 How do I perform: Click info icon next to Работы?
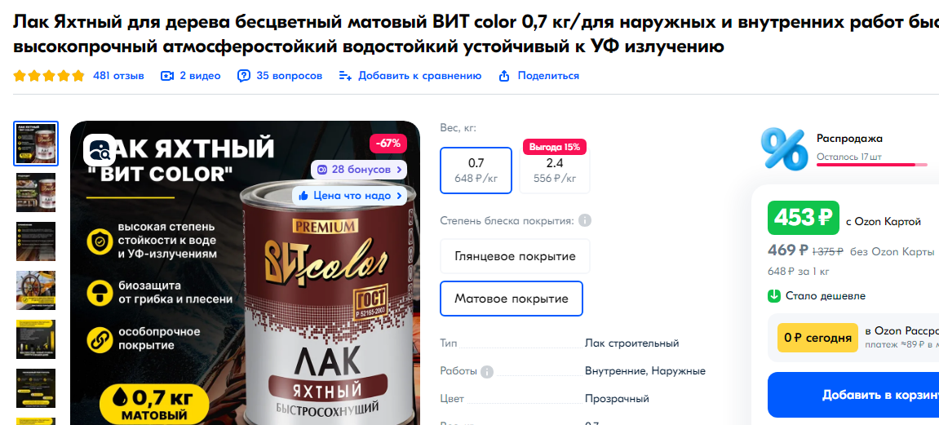(x=487, y=372)
